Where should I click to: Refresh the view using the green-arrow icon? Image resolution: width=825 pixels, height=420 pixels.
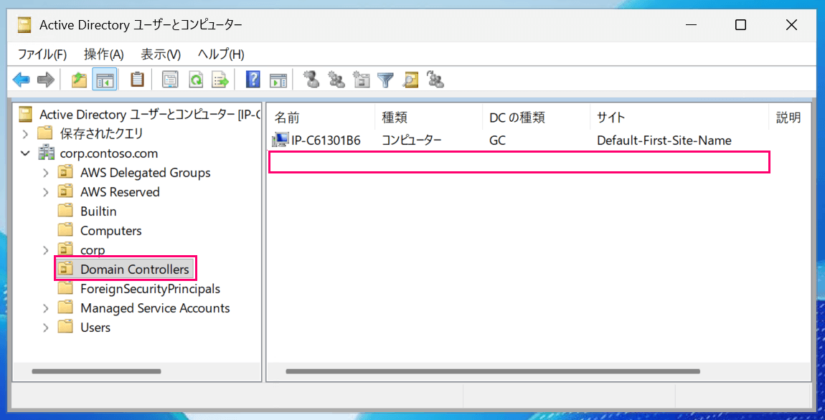pyautogui.click(x=196, y=80)
